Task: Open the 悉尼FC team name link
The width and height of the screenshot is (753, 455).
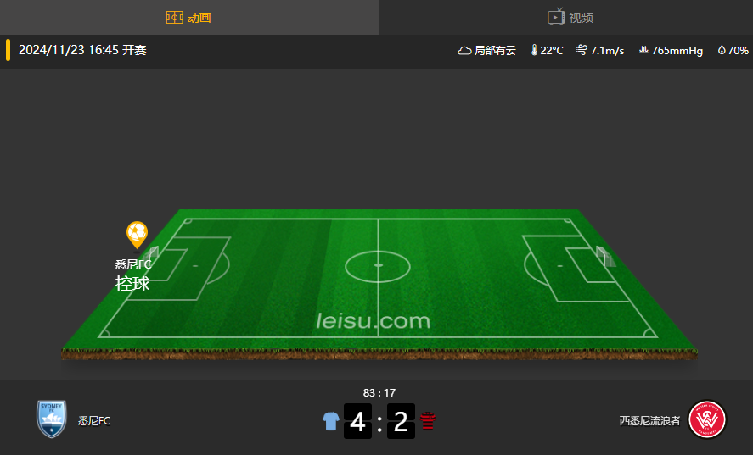Action: click(x=94, y=421)
